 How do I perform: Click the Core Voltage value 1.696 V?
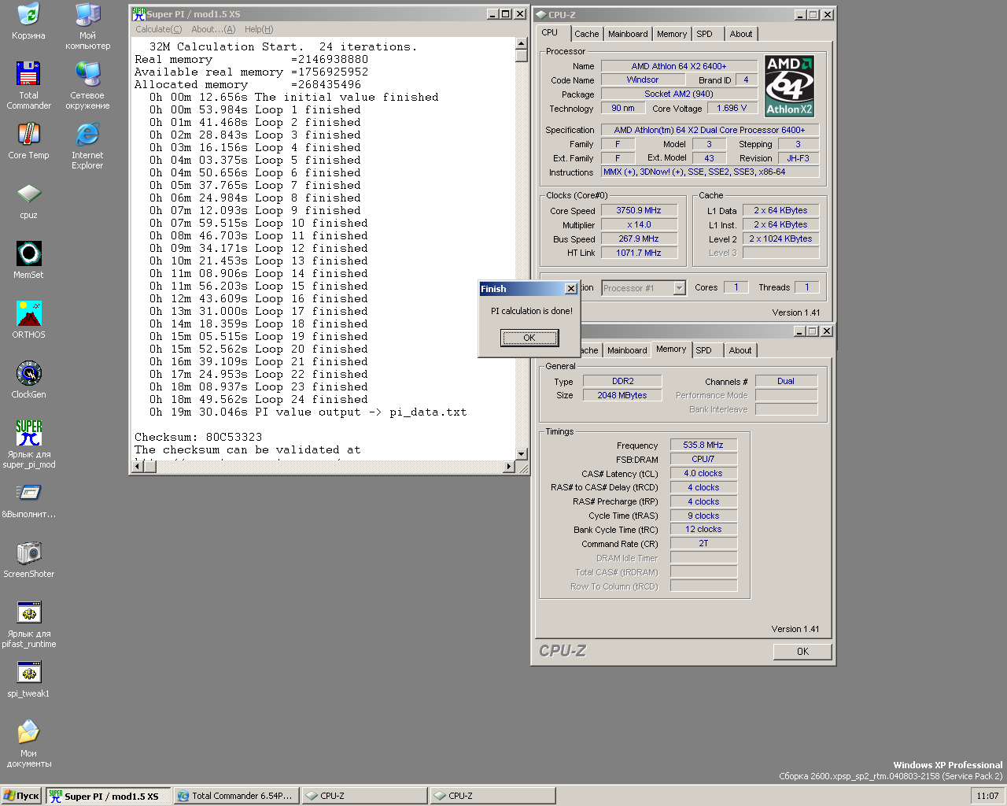(x=732, y=108)
